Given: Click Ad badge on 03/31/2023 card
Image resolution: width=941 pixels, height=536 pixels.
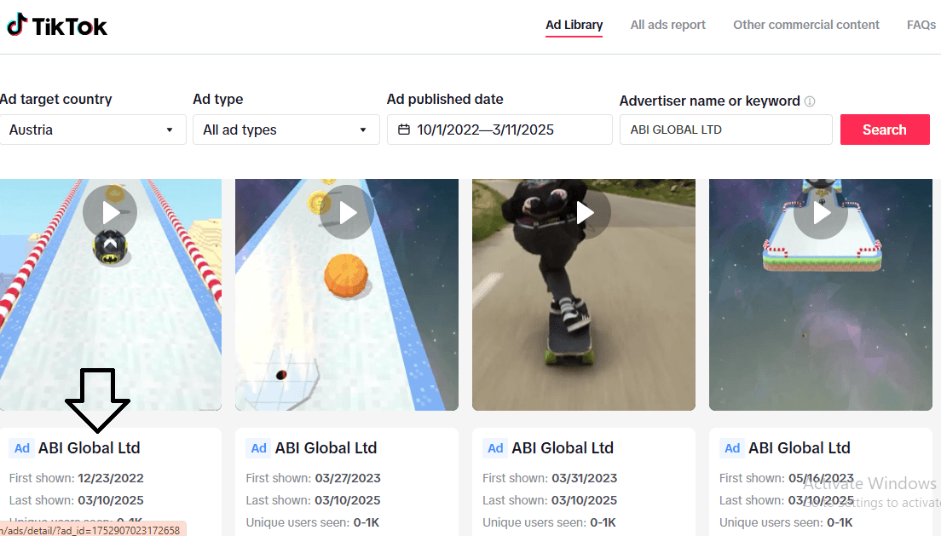Looking at the screenshot, I should pyautogui.click(x=495, y=448).
